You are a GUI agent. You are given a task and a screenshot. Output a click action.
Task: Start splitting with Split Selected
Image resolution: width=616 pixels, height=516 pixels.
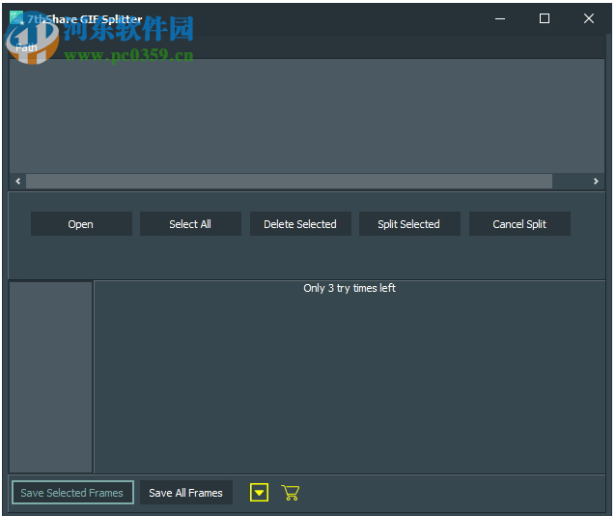[x=409, y=224]
